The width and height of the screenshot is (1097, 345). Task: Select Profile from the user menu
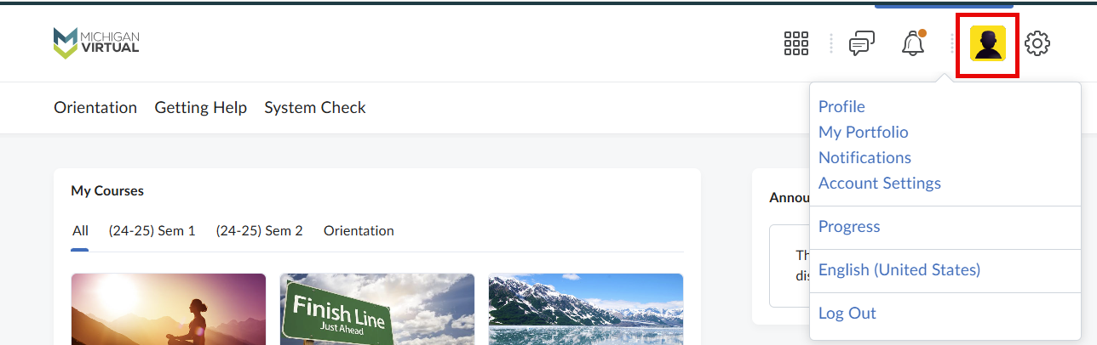(x=841, y=106)
